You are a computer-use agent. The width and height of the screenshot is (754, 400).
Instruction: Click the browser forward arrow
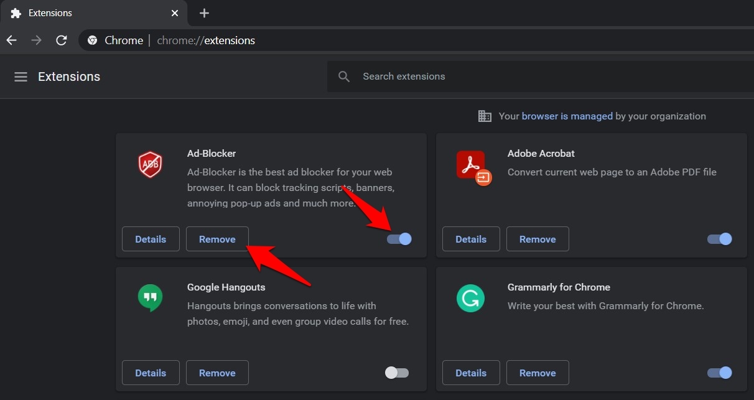click(x=36, y=40)
